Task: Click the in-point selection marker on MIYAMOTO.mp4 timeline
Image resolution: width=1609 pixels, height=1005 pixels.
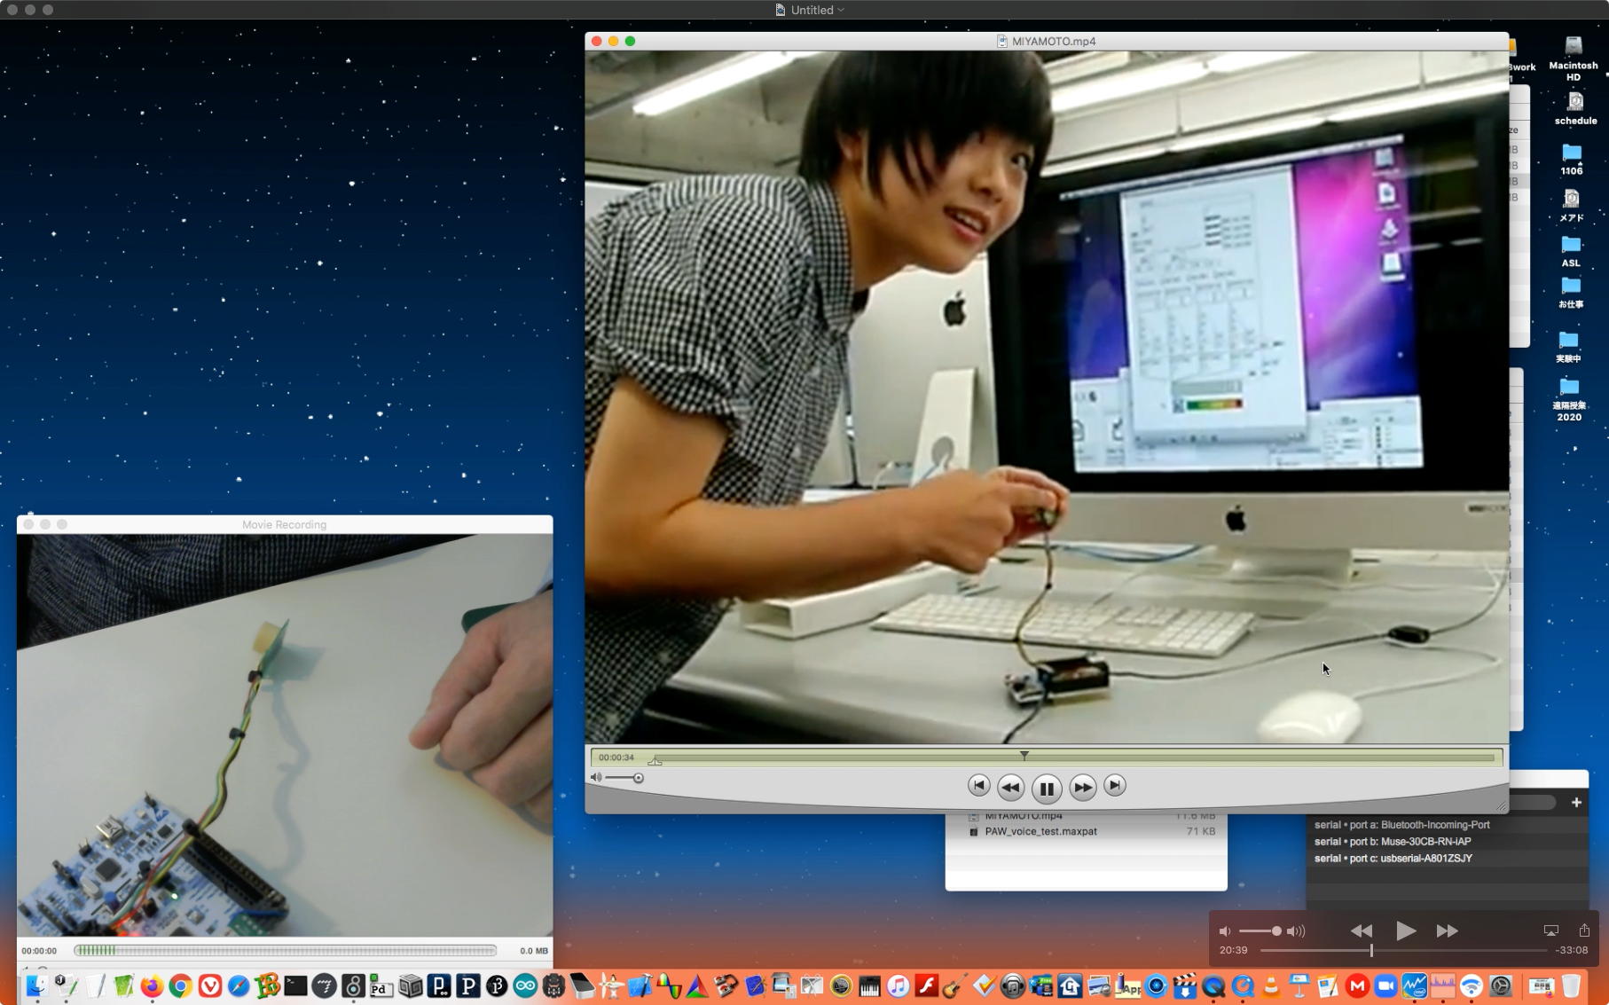Action: coord(655,760)
